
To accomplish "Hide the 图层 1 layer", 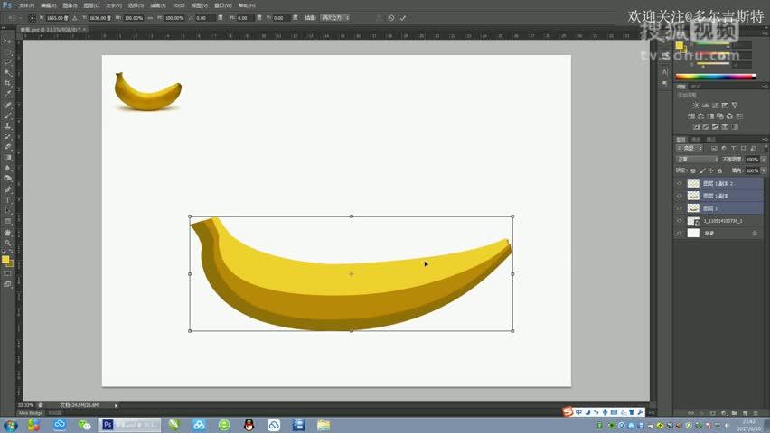I will click(x=680, y=208).
